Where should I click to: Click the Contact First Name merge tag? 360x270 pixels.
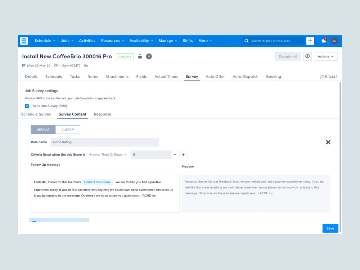point(97,182)
